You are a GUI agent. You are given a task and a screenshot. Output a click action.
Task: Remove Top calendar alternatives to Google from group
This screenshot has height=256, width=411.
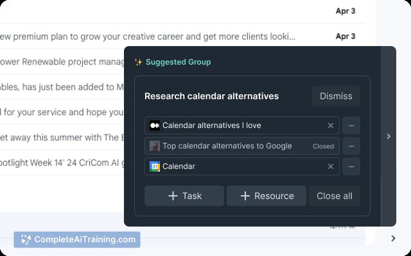351,146
